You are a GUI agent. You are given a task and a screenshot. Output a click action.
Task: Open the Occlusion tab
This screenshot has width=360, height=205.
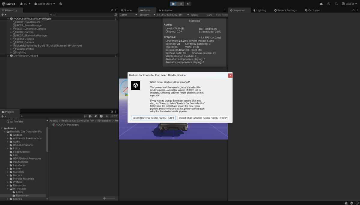pos(312,10)
